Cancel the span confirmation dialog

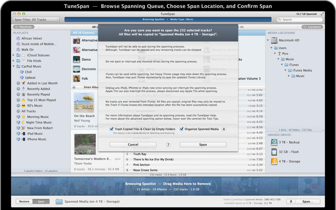pos(133,144)
